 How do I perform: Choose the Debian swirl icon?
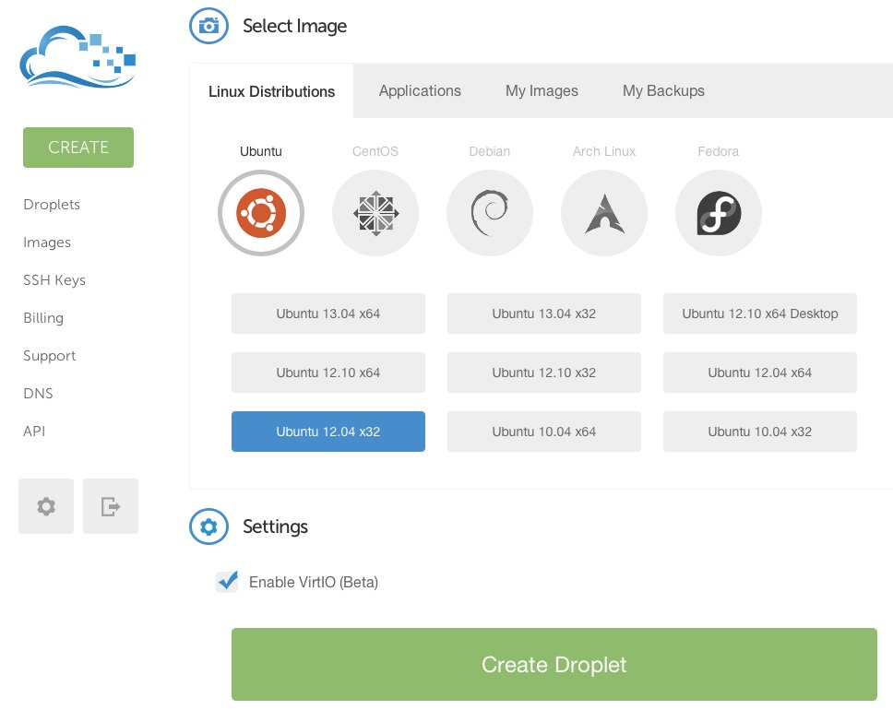[490, 213]
